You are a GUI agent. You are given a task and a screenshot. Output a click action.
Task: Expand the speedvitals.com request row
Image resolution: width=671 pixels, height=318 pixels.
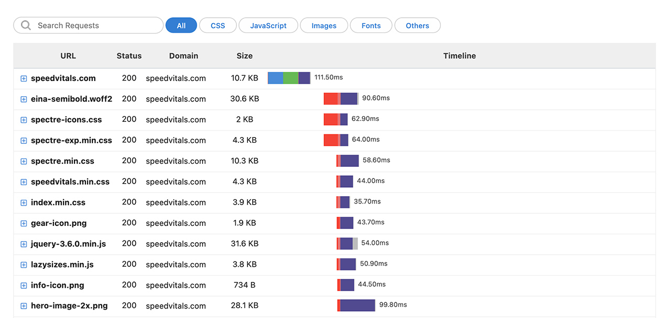coord(24,78)
